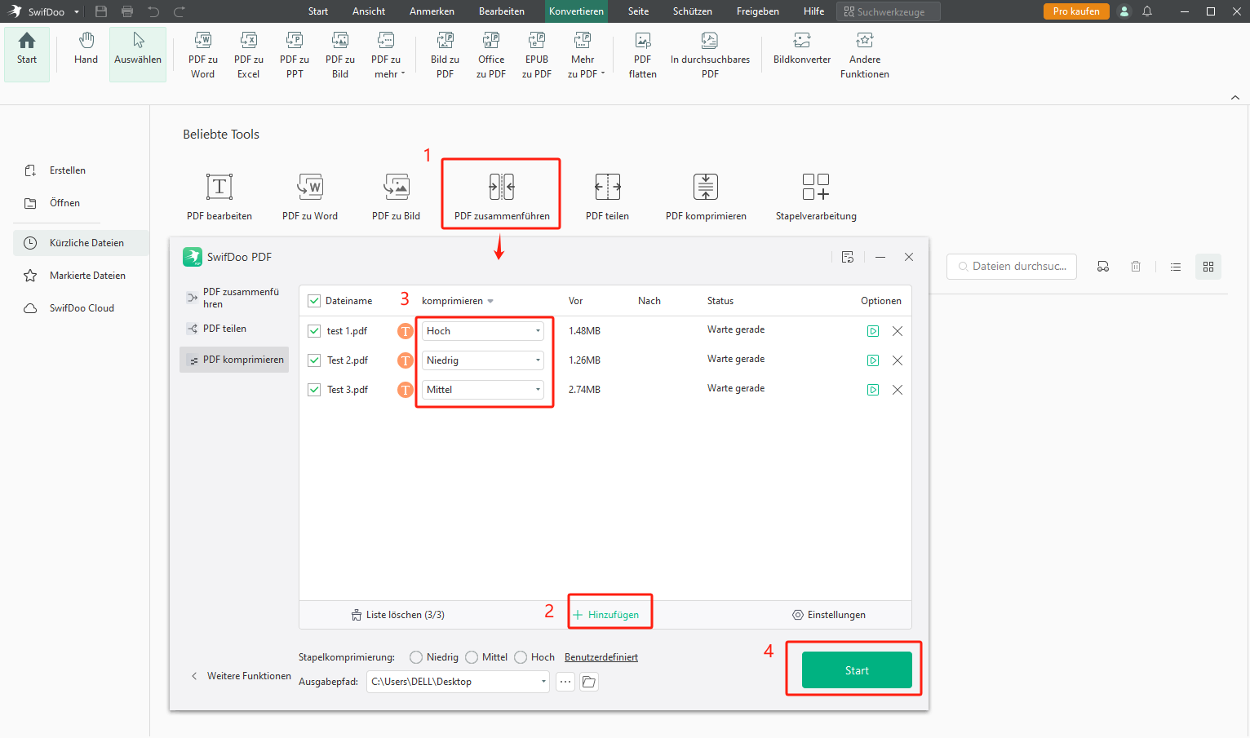Click the save icon in title bar
This screenshot has height=738, width=1250.
point(101,11)
